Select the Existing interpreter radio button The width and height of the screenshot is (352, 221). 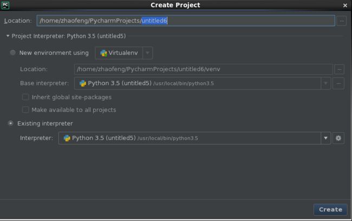pos(10,123)
